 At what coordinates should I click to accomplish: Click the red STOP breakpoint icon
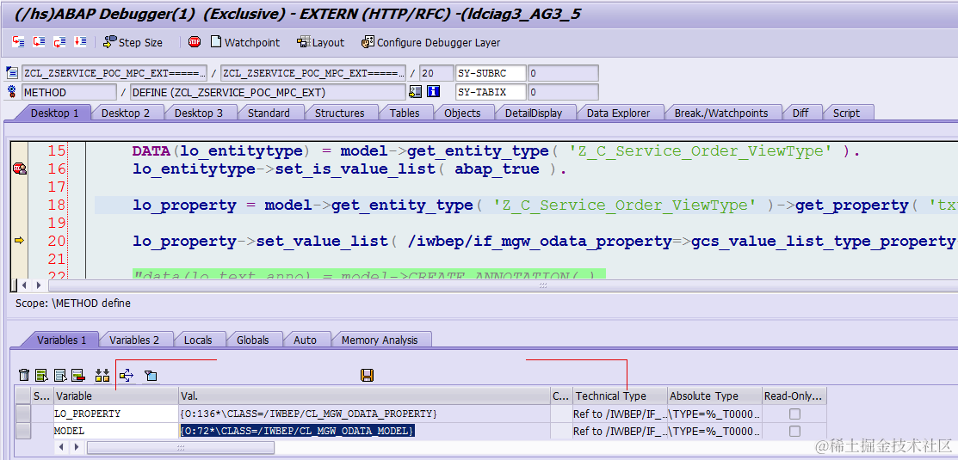(x=195, y=42)
